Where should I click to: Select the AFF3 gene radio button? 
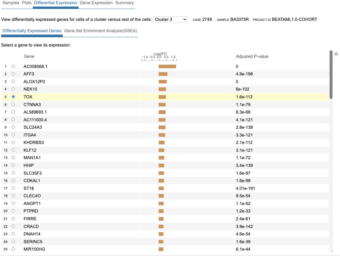(x=13, y=74)
